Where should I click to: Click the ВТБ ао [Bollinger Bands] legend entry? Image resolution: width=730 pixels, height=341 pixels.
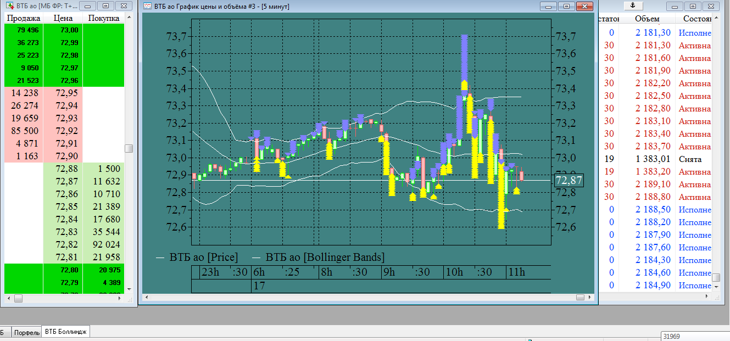pyautogui.click(x=325, y=257)
